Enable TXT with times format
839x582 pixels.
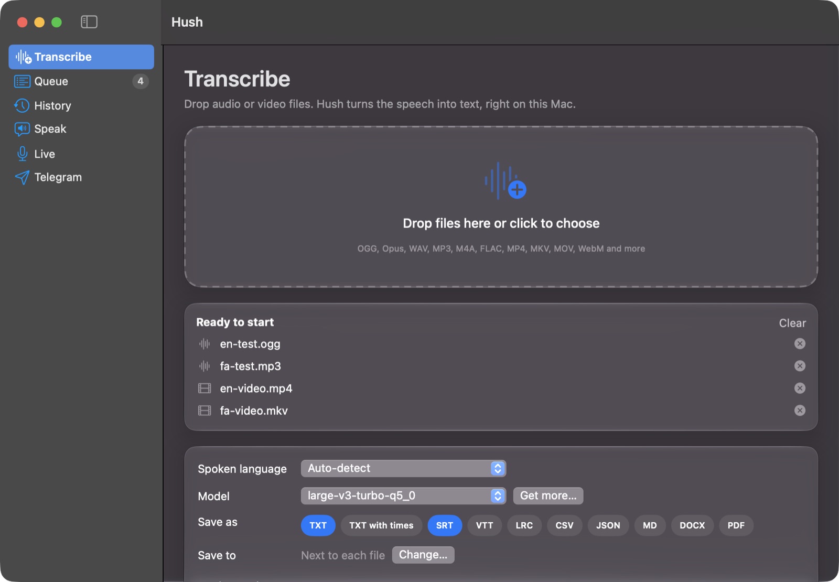point(381,525)
